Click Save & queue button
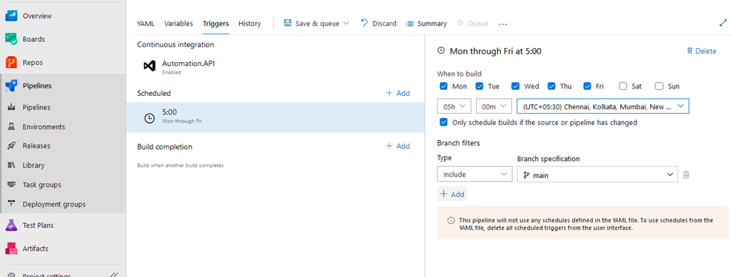Screen dimensions: 731x277 point(311,23)
